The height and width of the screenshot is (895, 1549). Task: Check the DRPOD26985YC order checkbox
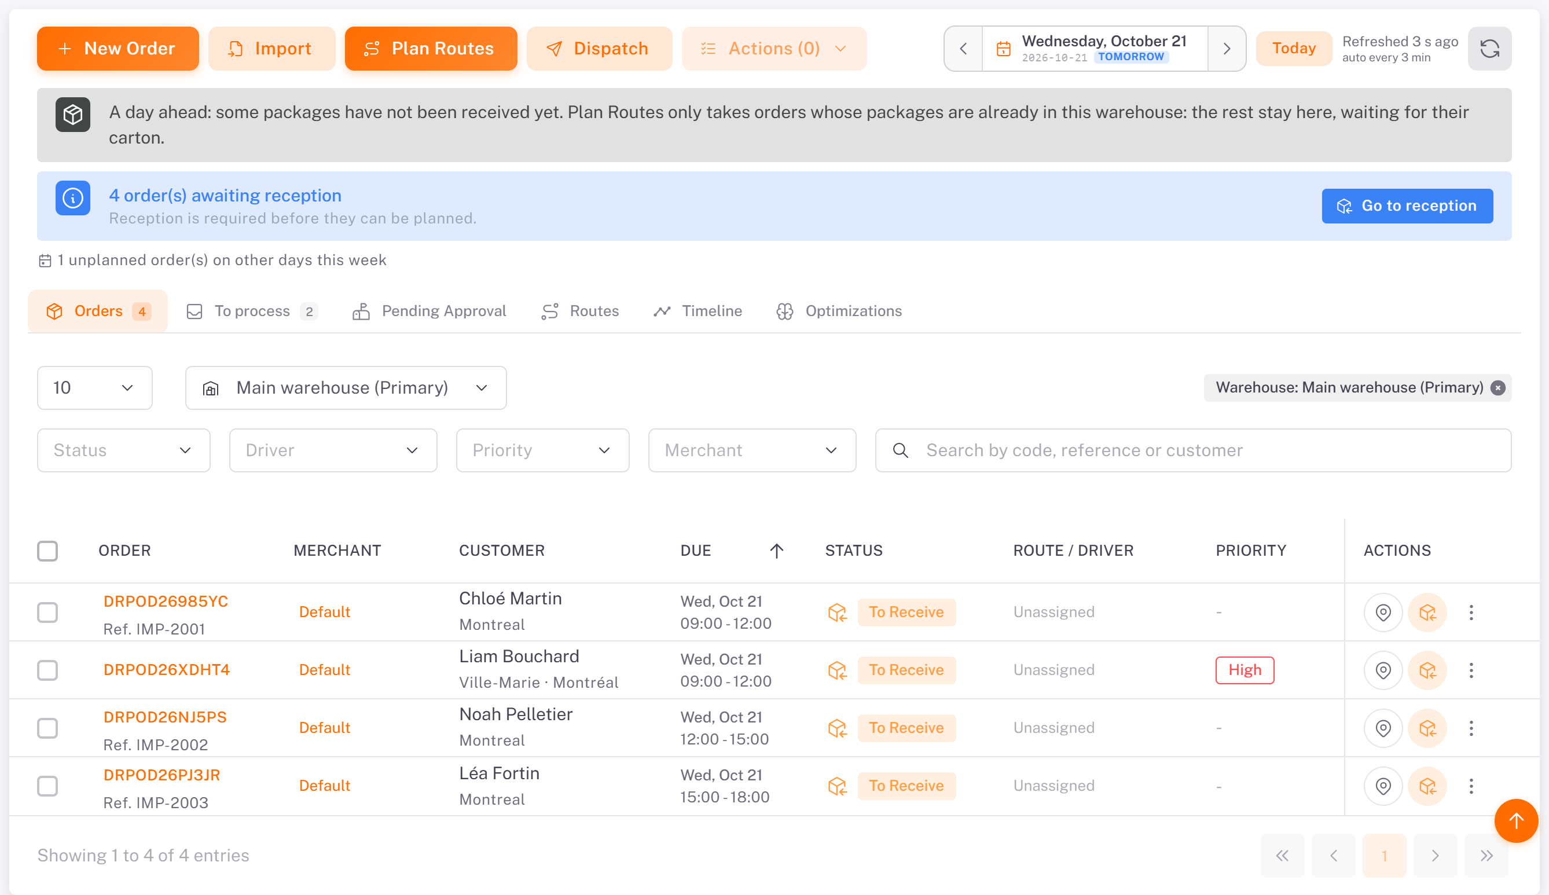47,612
